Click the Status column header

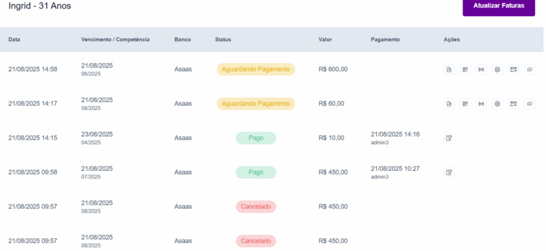[x=223, y=40]
